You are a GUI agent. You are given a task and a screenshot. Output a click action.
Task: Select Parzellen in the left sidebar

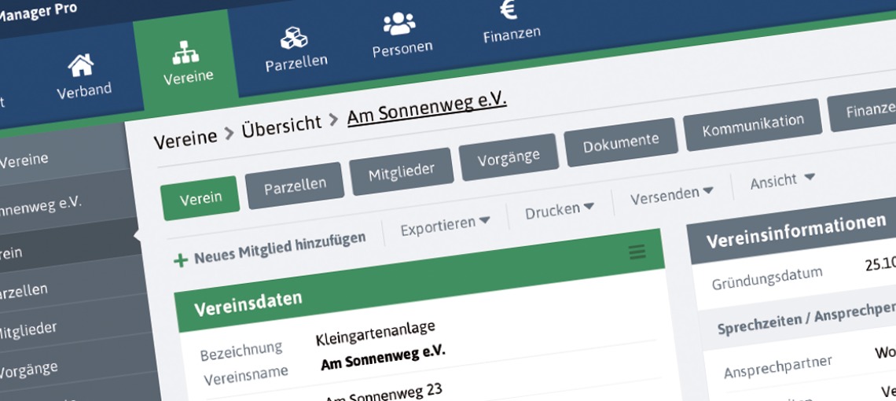click(24, 292)
